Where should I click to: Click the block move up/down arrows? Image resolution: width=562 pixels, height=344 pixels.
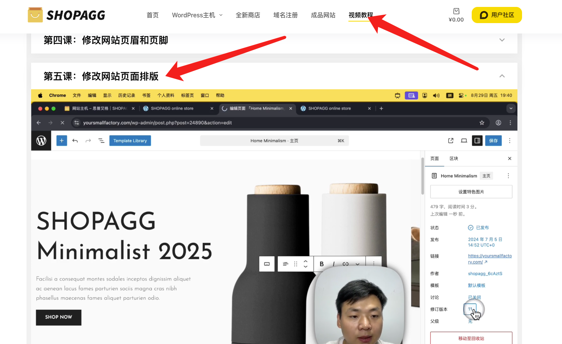point(305,264)
